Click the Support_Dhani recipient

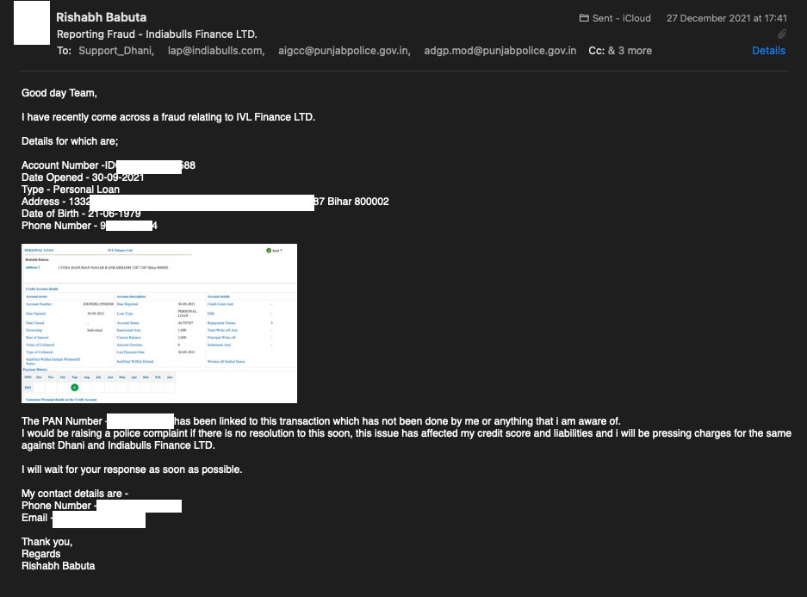click(116, 51)
